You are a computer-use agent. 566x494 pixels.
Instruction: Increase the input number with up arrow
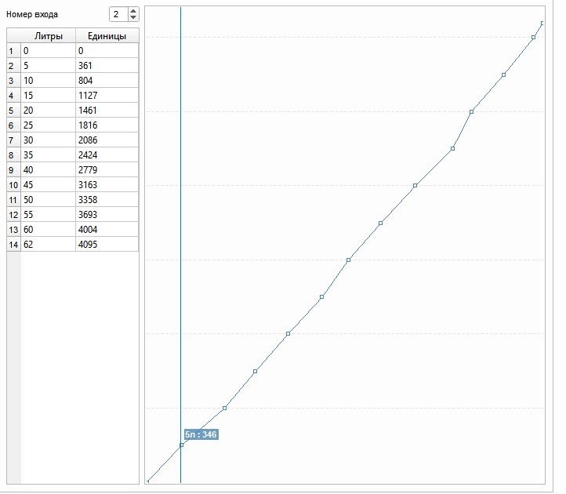pyautogui.click(x=132, y=11)
